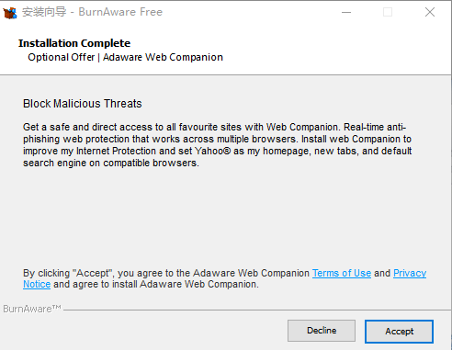452x350 pixels.
Task: Click the separator line beside the BurnAware™ label
Action: 256,310
